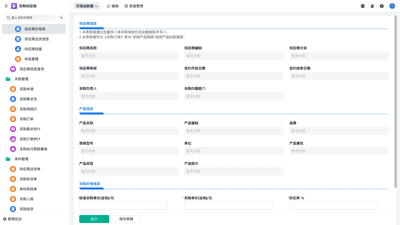Open 样品管理 icon in sidebar

coord(18,59)
